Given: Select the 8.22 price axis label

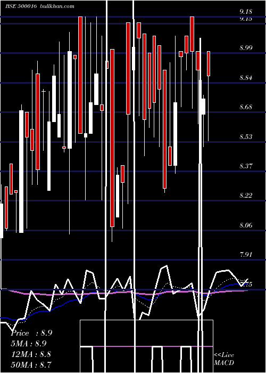Looking at the screenshot, I should (246, 196).
